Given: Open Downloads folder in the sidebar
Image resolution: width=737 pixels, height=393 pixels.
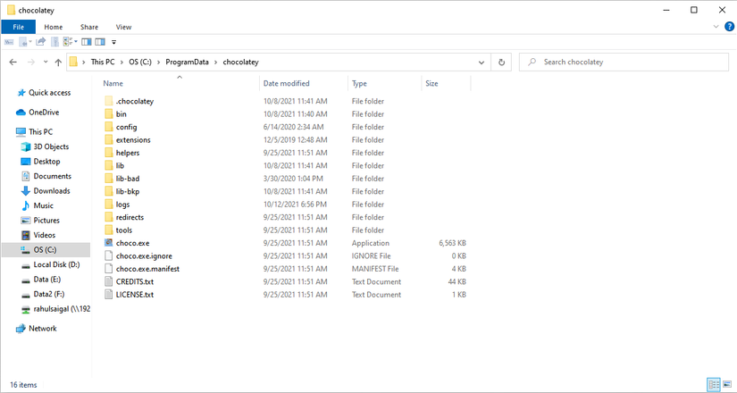Looking at the screenshot, I should point(52,190).
